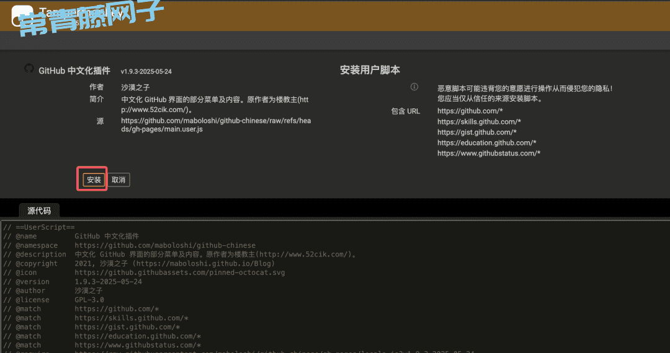This screenshot has height=353, width=670.
Task: Click the 安装 install button
Action: point(94,180)
